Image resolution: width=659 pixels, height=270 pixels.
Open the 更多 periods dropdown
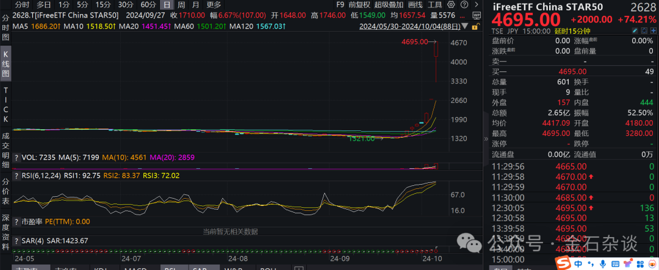tap(214, 4)
